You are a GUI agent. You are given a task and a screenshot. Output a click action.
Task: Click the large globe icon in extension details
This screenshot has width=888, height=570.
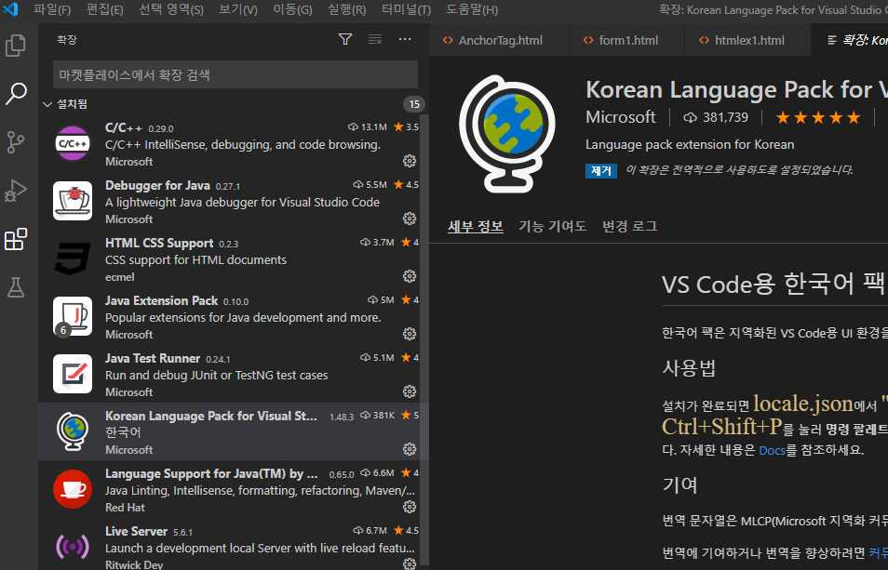(x=507, y=134)
